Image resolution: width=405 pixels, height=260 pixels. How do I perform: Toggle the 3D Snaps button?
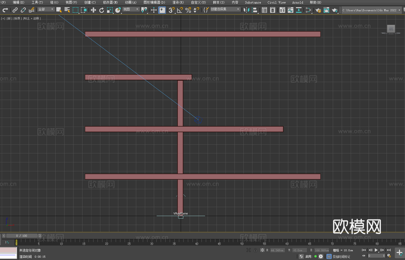172,10
